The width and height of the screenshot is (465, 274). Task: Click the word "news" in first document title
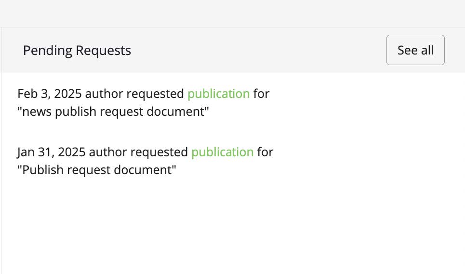(x=37, y=112)
